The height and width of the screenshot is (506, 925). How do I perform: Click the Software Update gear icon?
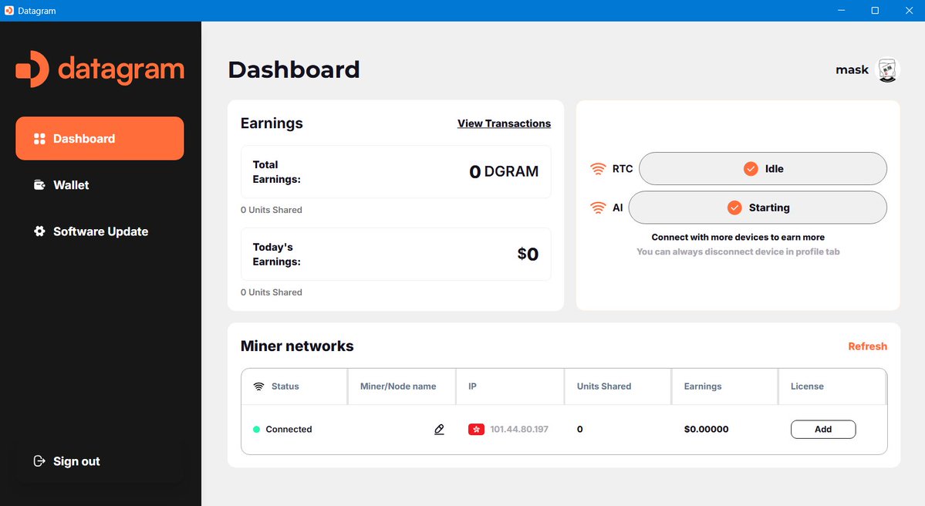[39, 231]
